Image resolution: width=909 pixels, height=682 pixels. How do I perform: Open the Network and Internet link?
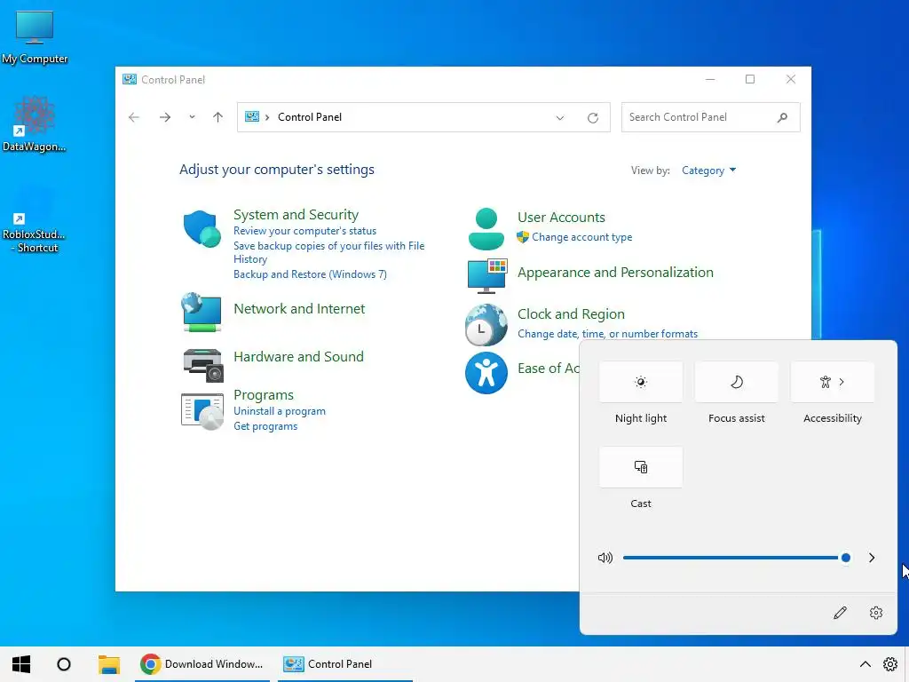[x=299, y=308]
